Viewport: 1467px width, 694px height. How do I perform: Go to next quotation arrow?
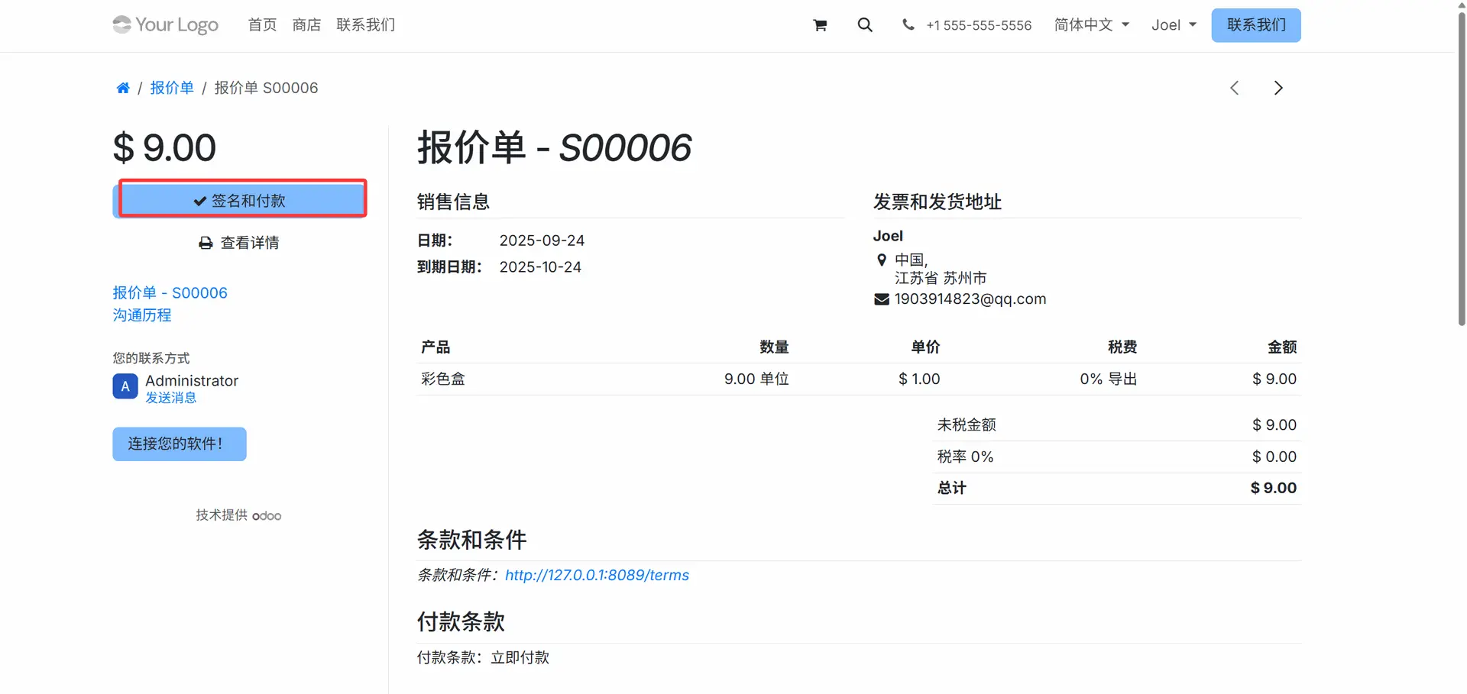[1278, 88]
